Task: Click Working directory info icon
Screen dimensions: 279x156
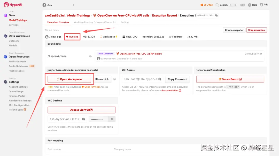Action: (115, 22)
